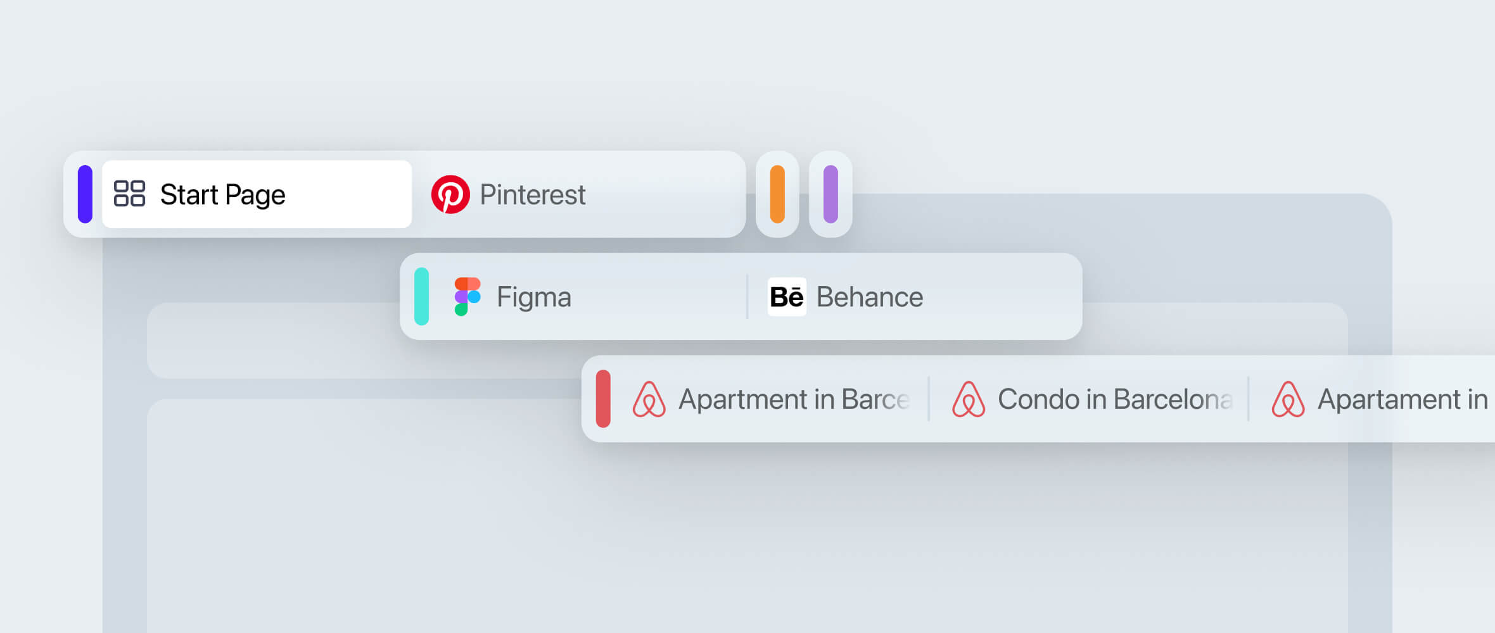Click the Airbnb icon on Apartament tab
The width and height of the screenshot is (1495, 633).
coord(1288,399)
